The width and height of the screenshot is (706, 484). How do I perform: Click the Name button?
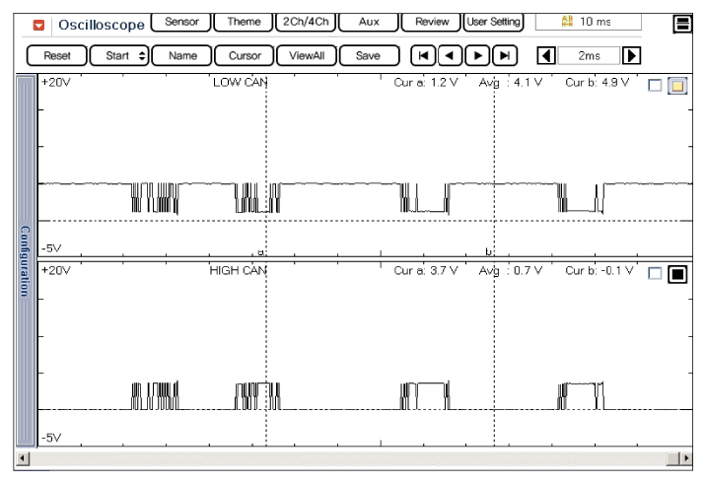click(182, 56)
